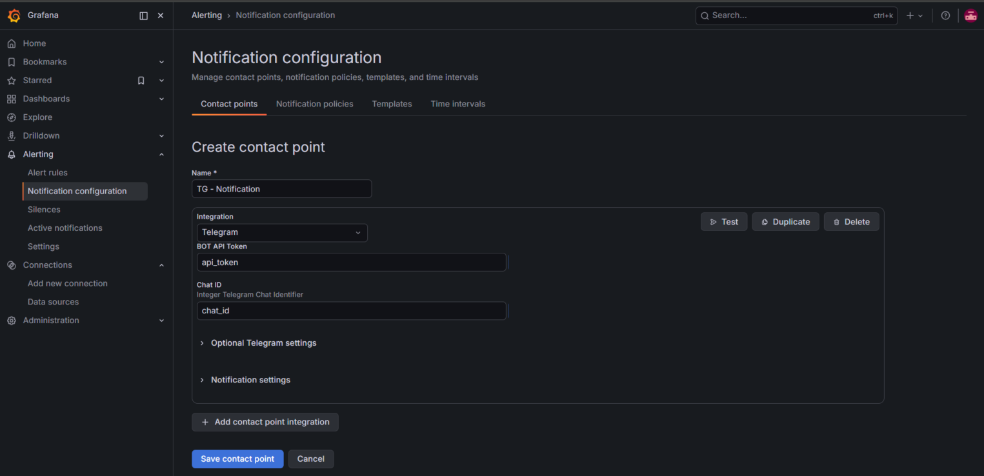Open Alert rules in sidebar
This screenshot has height=476, width=984.
[x=48, y=173]
